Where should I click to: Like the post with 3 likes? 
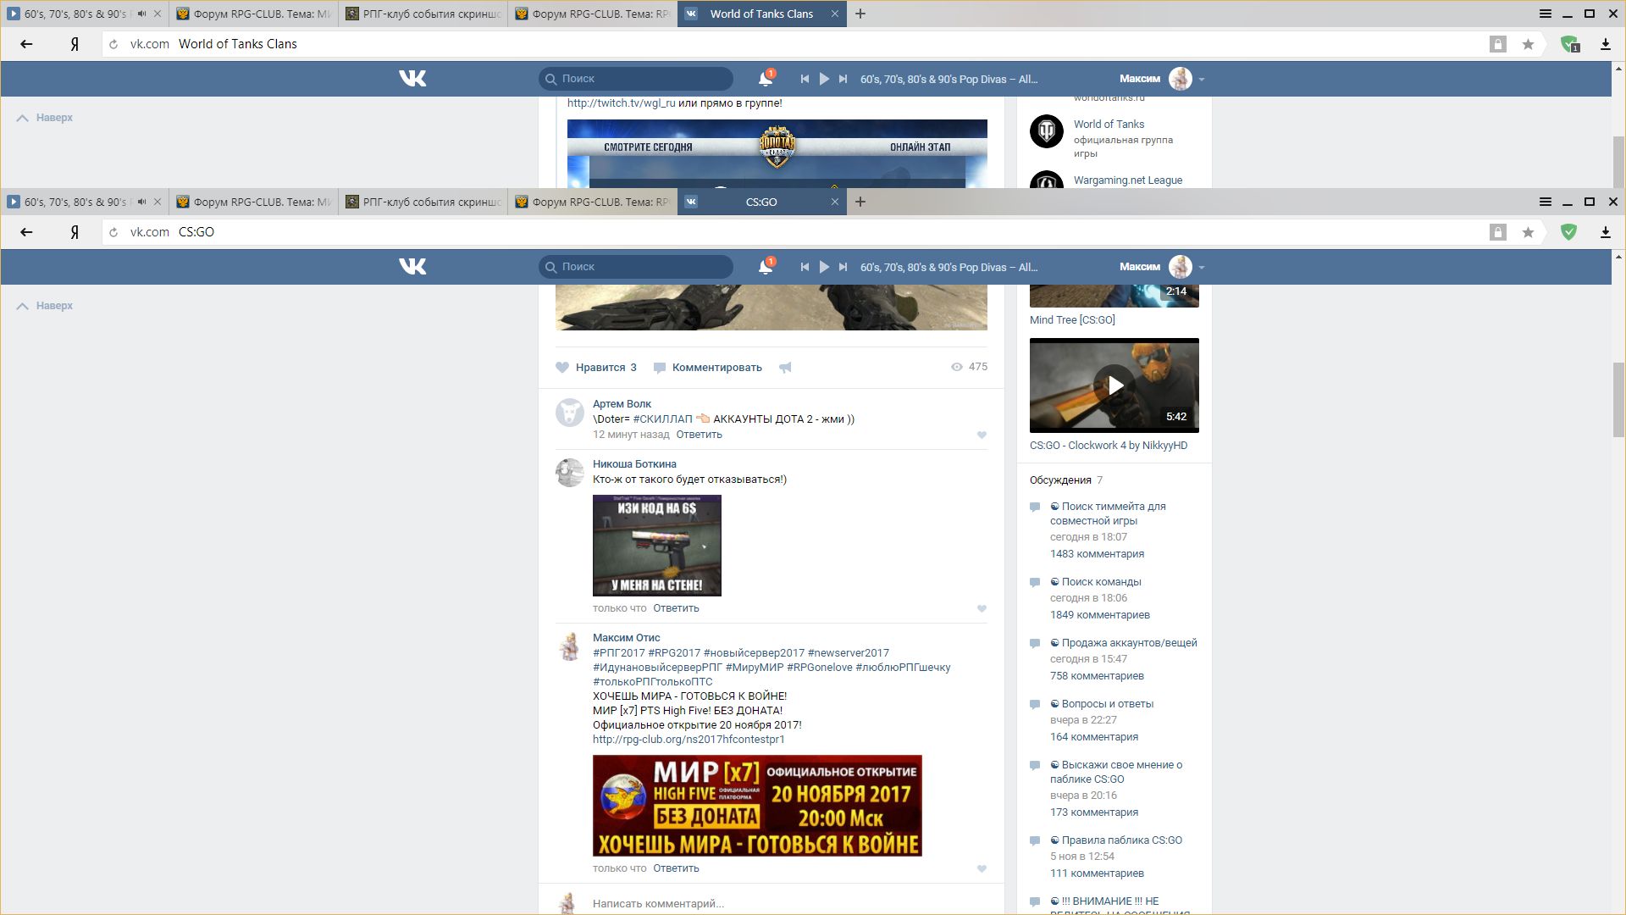596,368
